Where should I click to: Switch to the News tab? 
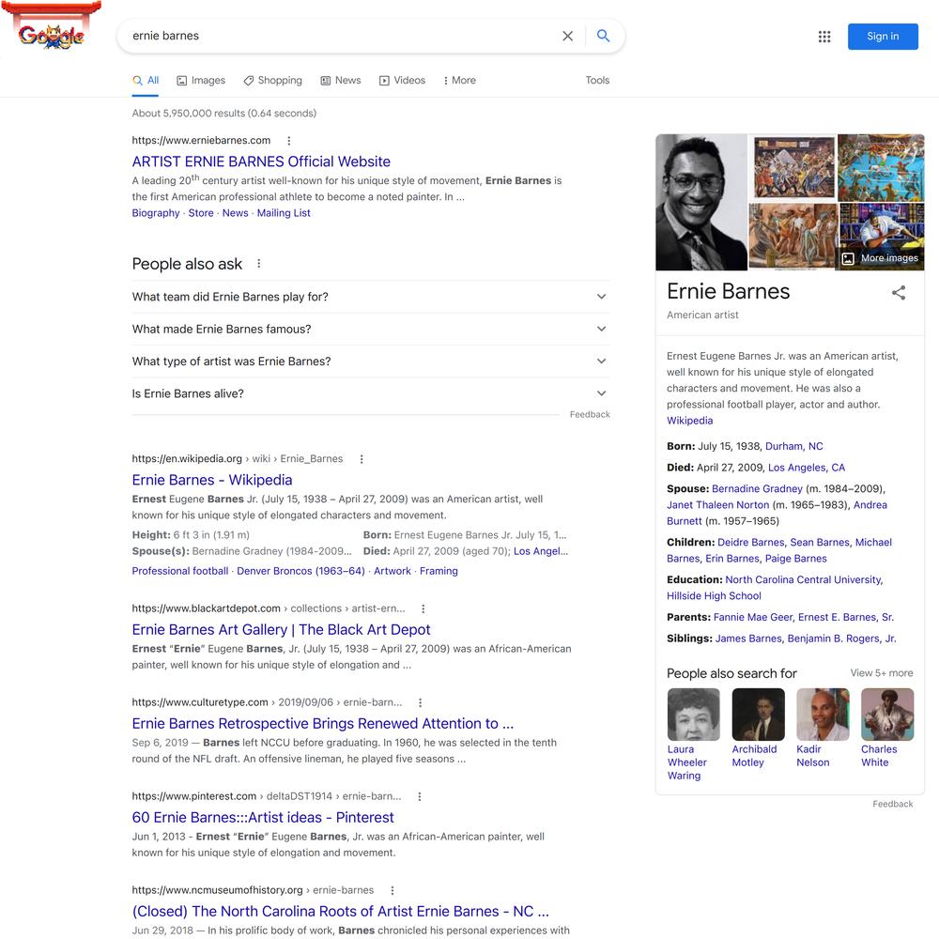pos(341,80)
